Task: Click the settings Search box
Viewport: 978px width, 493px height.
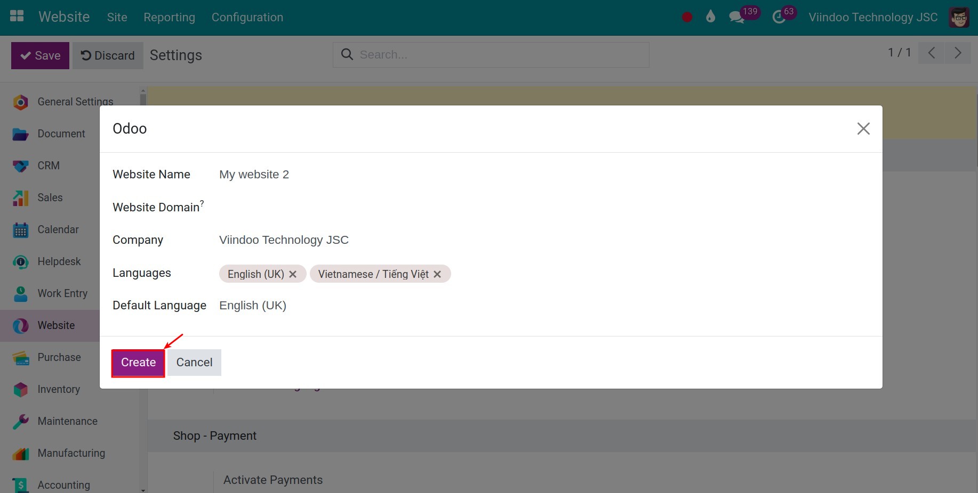Action: point(491,55)
